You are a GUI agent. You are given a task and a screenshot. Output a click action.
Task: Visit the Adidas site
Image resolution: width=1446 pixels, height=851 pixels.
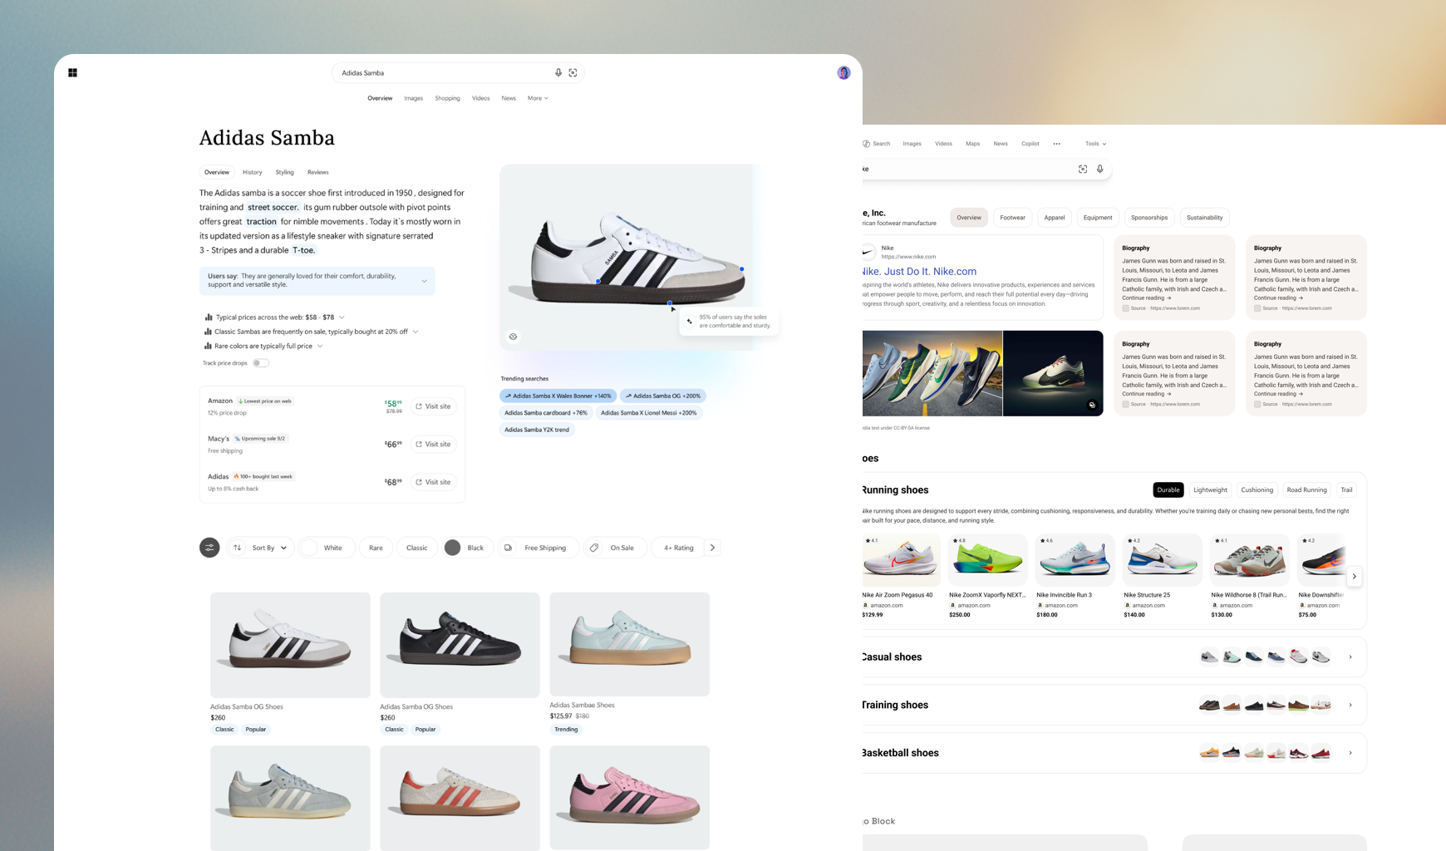click(434, 482)
